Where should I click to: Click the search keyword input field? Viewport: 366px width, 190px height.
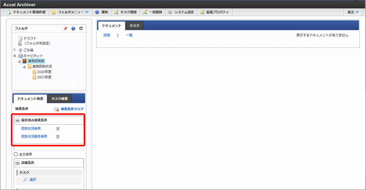click(x=49, y=149)
